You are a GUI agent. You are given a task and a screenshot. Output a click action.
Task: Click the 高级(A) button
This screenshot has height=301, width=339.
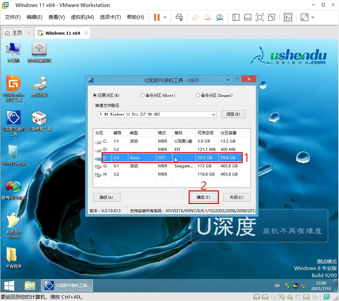tap(107, 197)
